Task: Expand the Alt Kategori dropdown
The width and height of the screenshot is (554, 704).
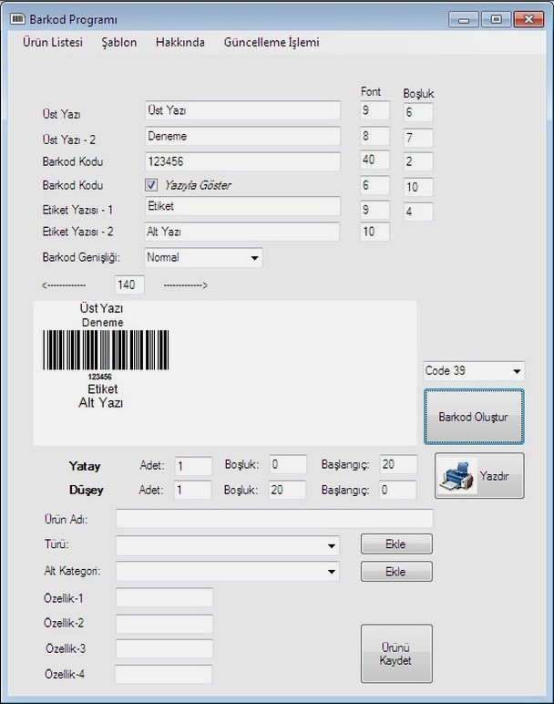Action: point(227,572)
